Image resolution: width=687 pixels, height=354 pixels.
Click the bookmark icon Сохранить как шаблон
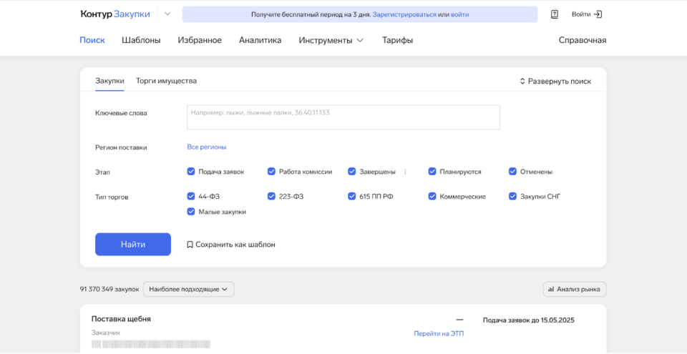click(x=190, y=245)
